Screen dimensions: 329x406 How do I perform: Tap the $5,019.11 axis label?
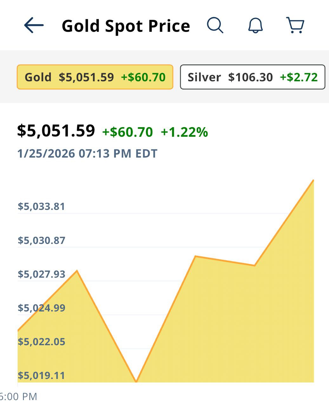(x=41, y=376)
